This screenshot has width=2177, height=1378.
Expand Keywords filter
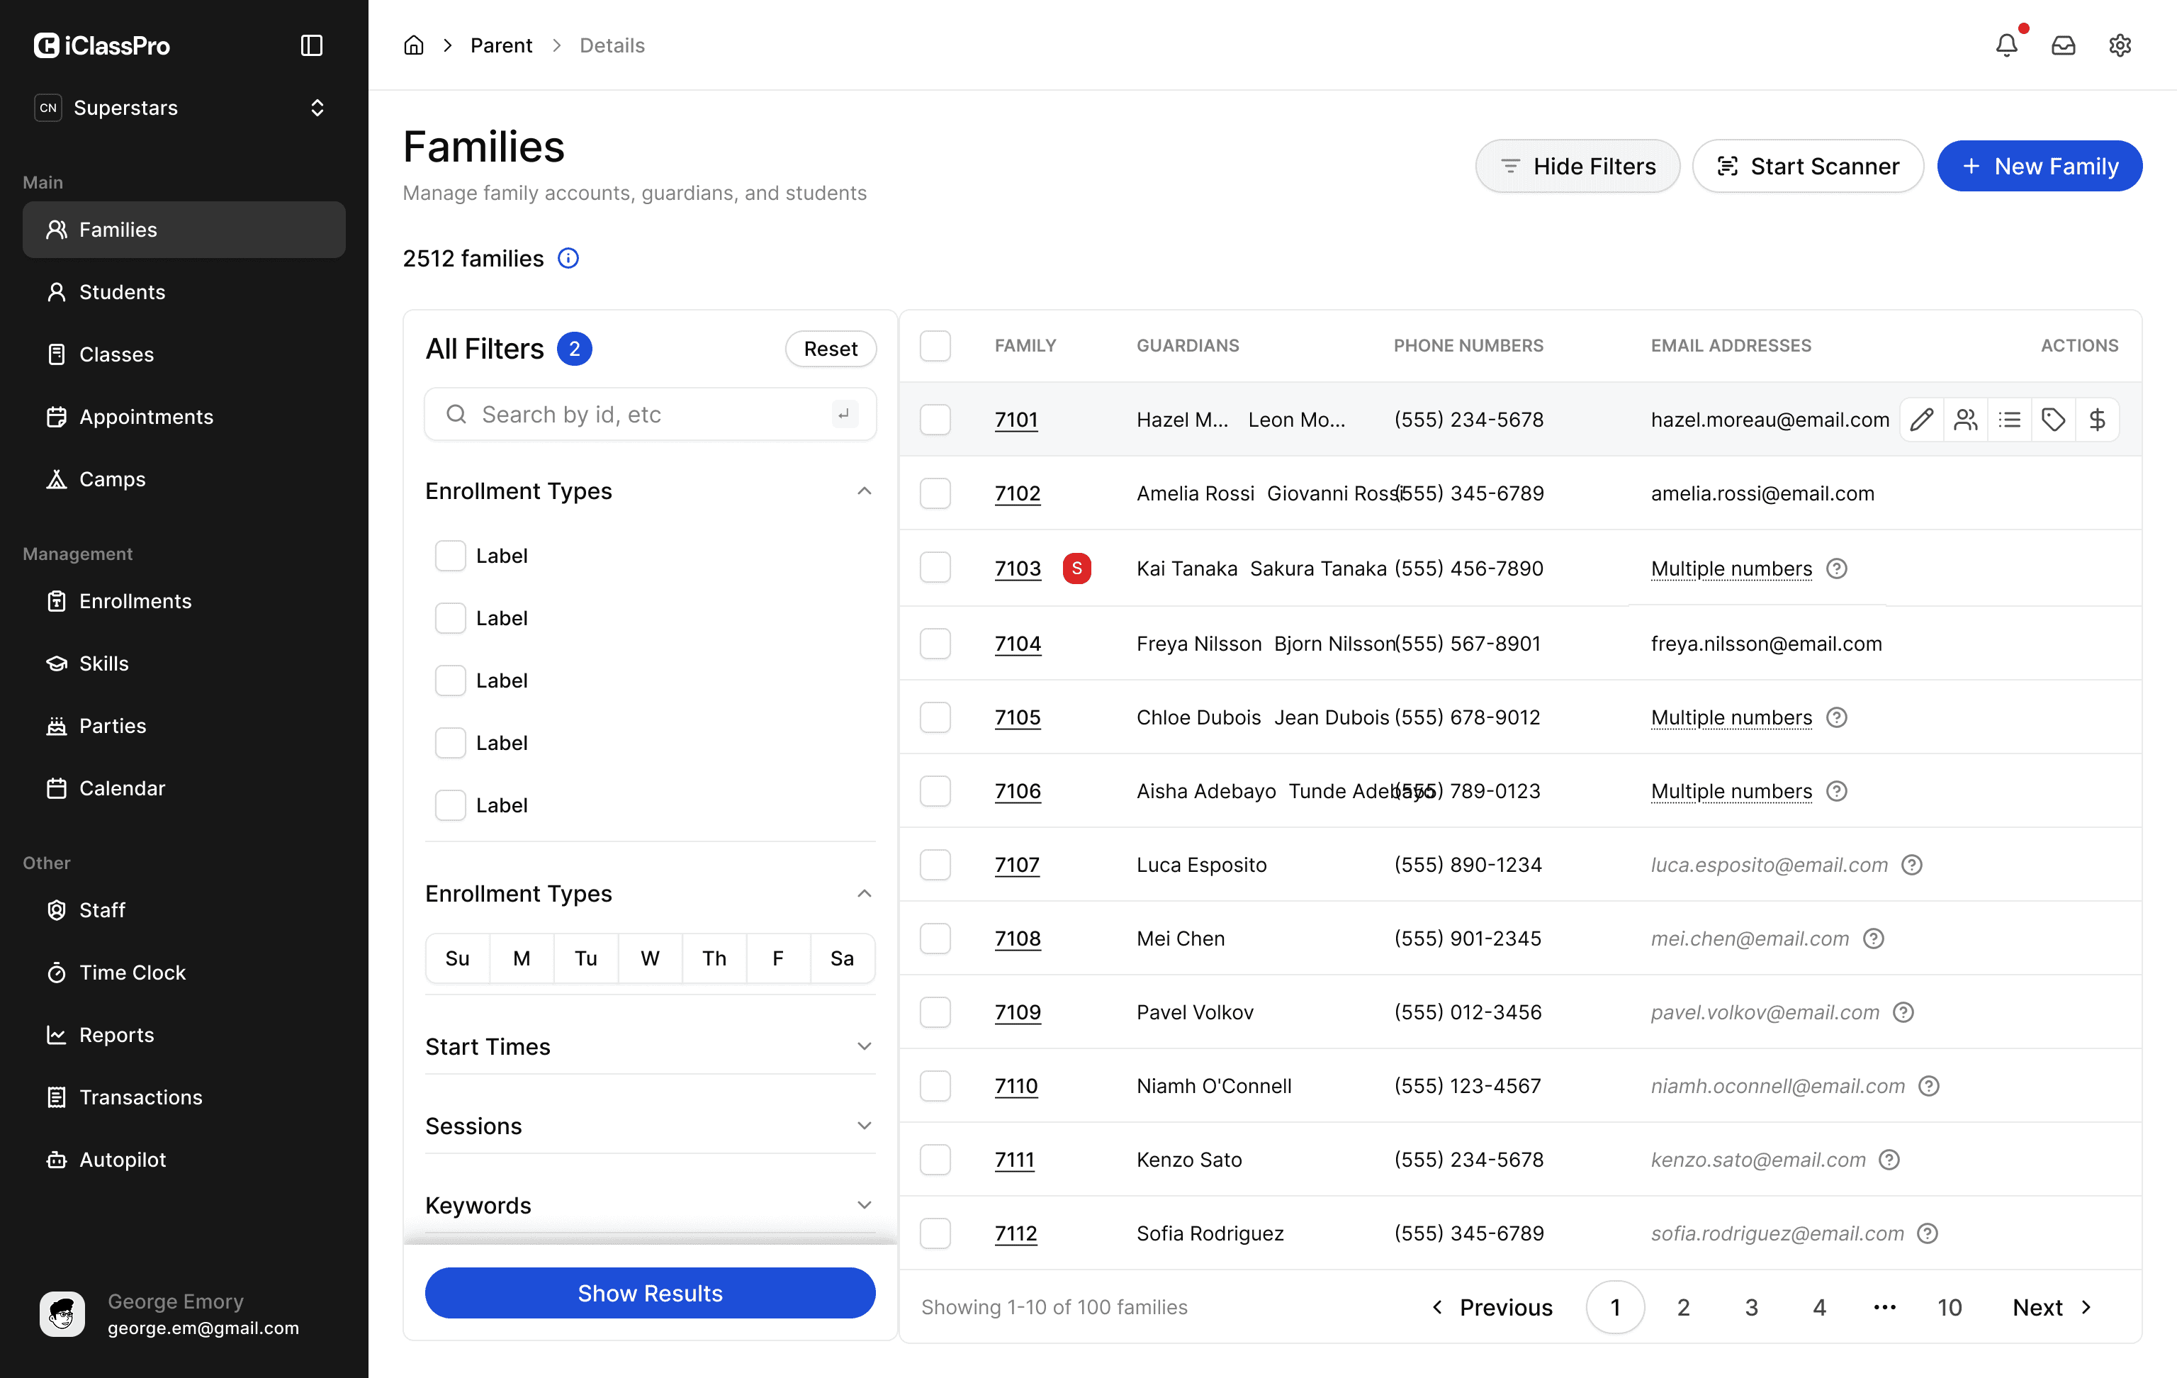(865, 1205)
